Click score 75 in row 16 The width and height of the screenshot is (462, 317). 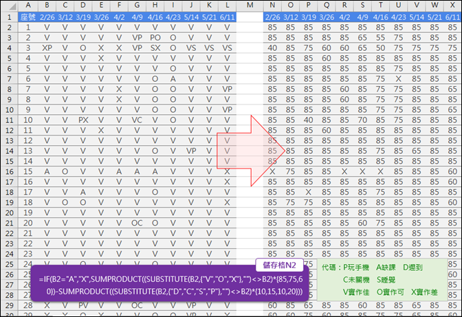[291, 171]
